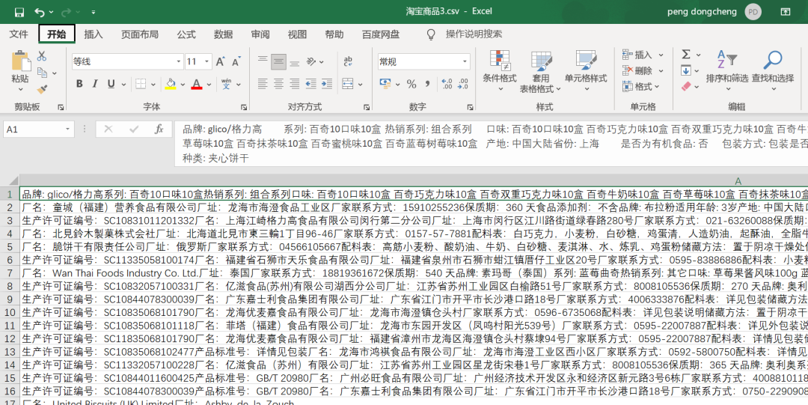808x405 pixels.
Task: Open the 文件 file menu
Action: pos(19,34)
